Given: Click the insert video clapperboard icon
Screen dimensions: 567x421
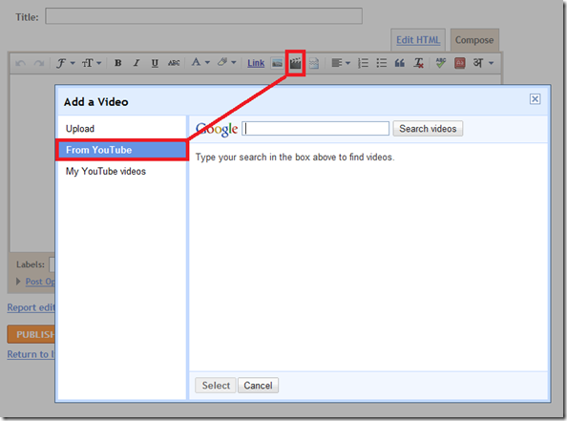Looking at the screenshot, I should coord(296,64).
